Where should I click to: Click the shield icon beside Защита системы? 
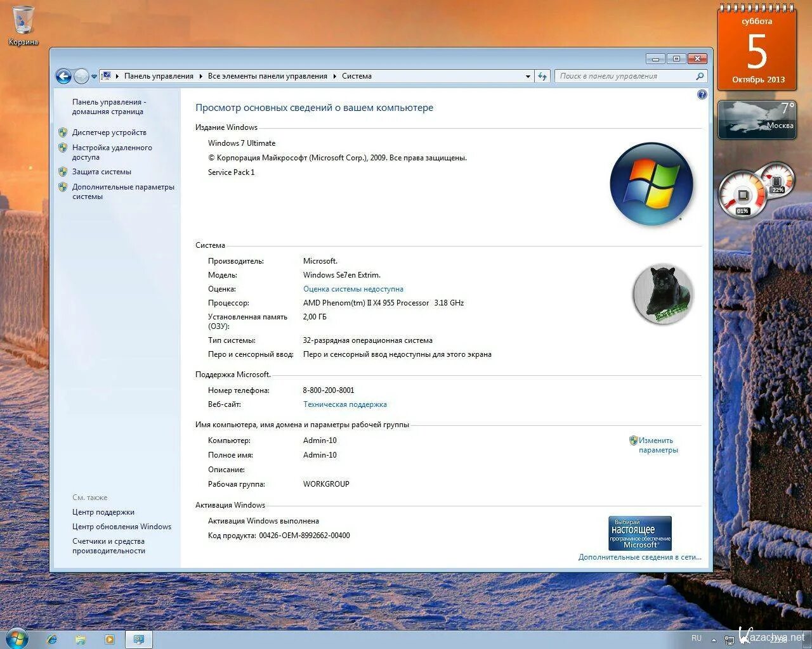63,172
